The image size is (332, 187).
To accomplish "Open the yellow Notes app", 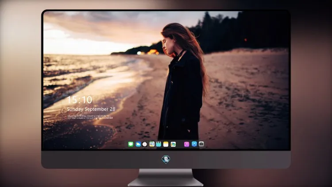I will (x=166, y=144).
